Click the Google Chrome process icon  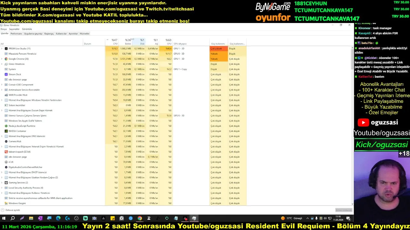coord(6,59)
